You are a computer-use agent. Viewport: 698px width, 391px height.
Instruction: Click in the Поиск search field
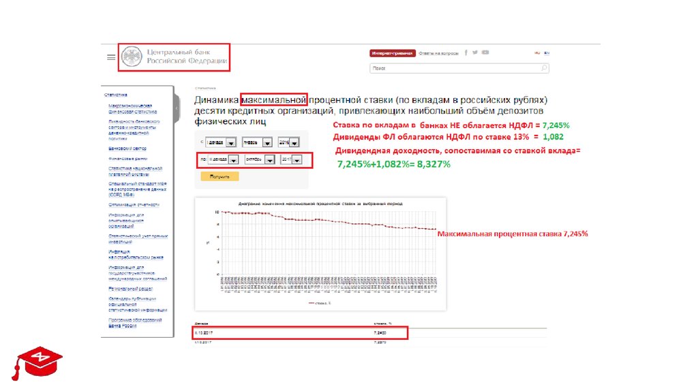(x=453, y=68)
